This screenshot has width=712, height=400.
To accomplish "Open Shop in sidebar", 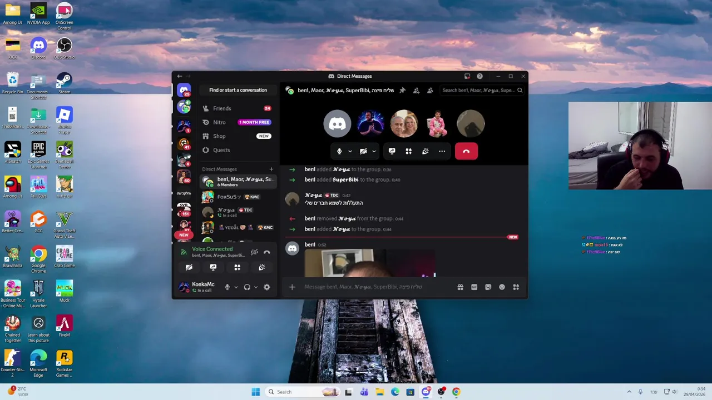I will tap(237, 136).
